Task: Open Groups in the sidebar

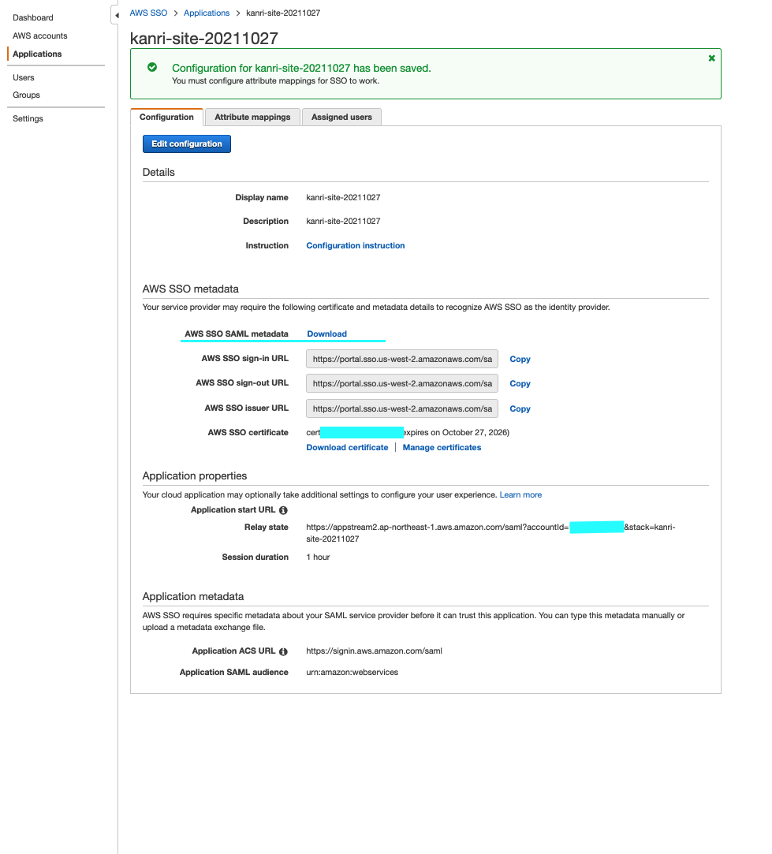Action: pos(26,95)
